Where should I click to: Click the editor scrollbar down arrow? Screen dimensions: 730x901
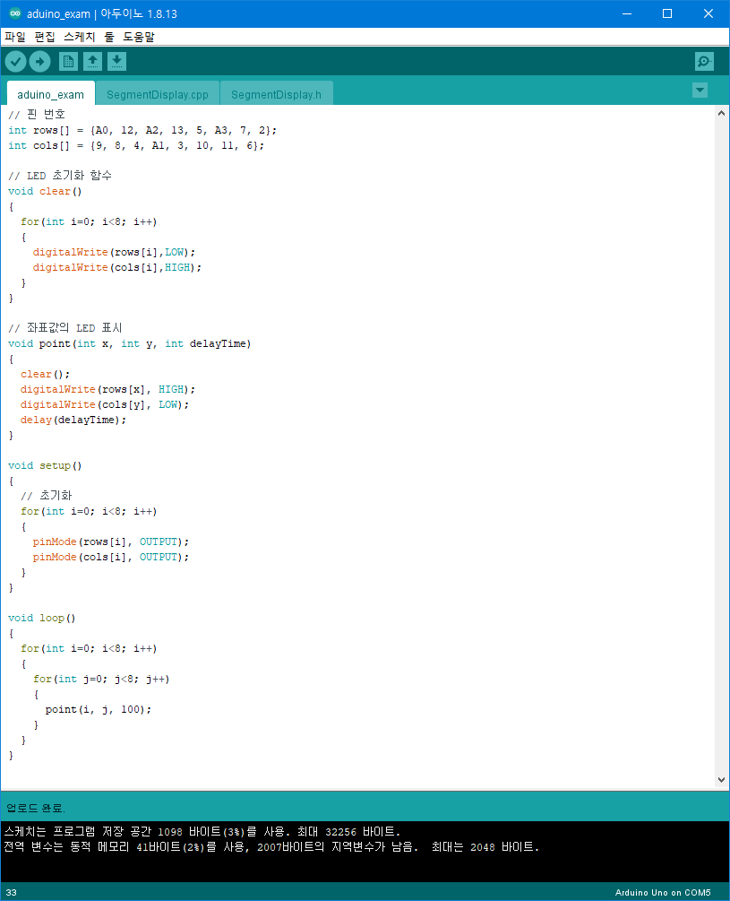click(x=721, y=780)
